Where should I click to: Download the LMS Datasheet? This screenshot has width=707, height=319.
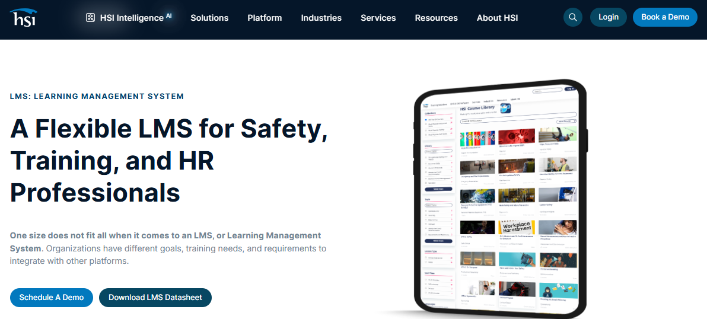[x=155, y=298]
